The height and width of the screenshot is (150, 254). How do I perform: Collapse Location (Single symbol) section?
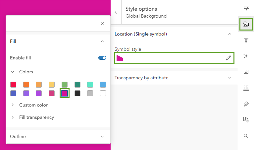pos(230,34)
